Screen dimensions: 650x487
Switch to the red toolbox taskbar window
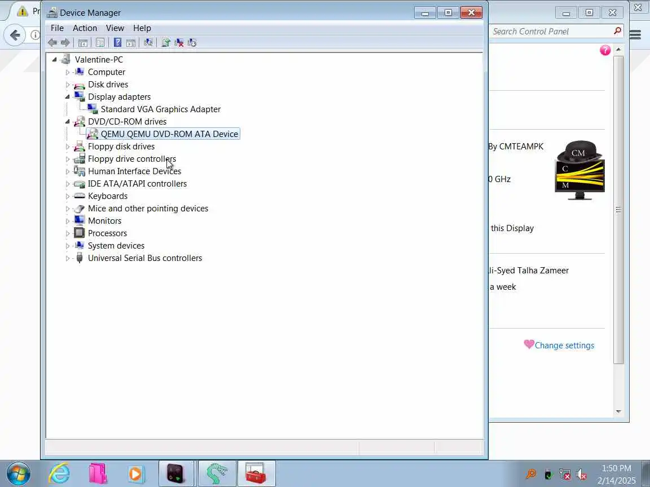[256, 473]
